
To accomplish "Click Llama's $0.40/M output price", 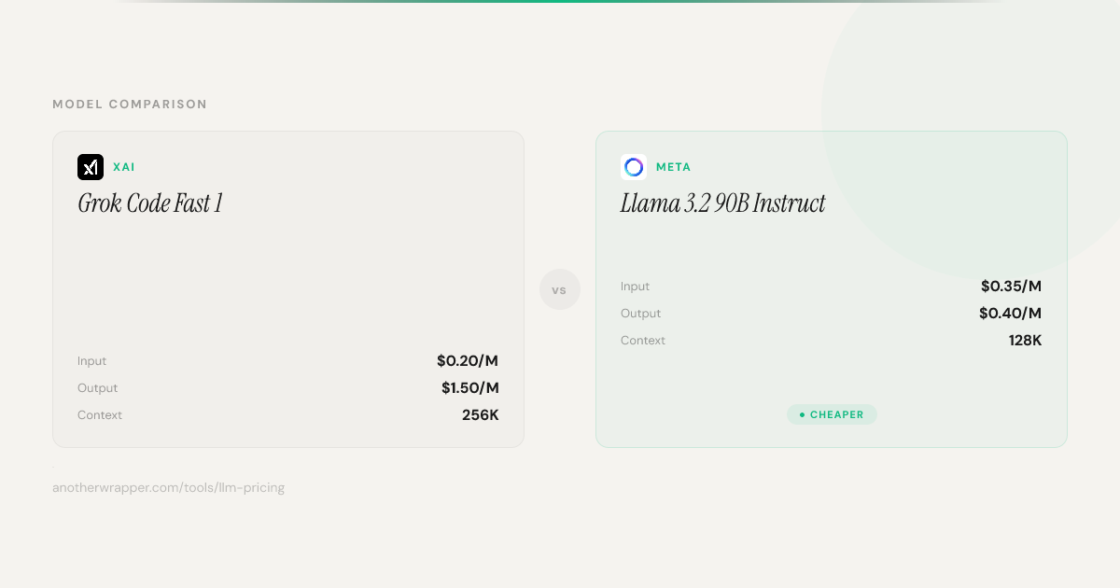I will pyautogui.click(x=1010, y=314).
